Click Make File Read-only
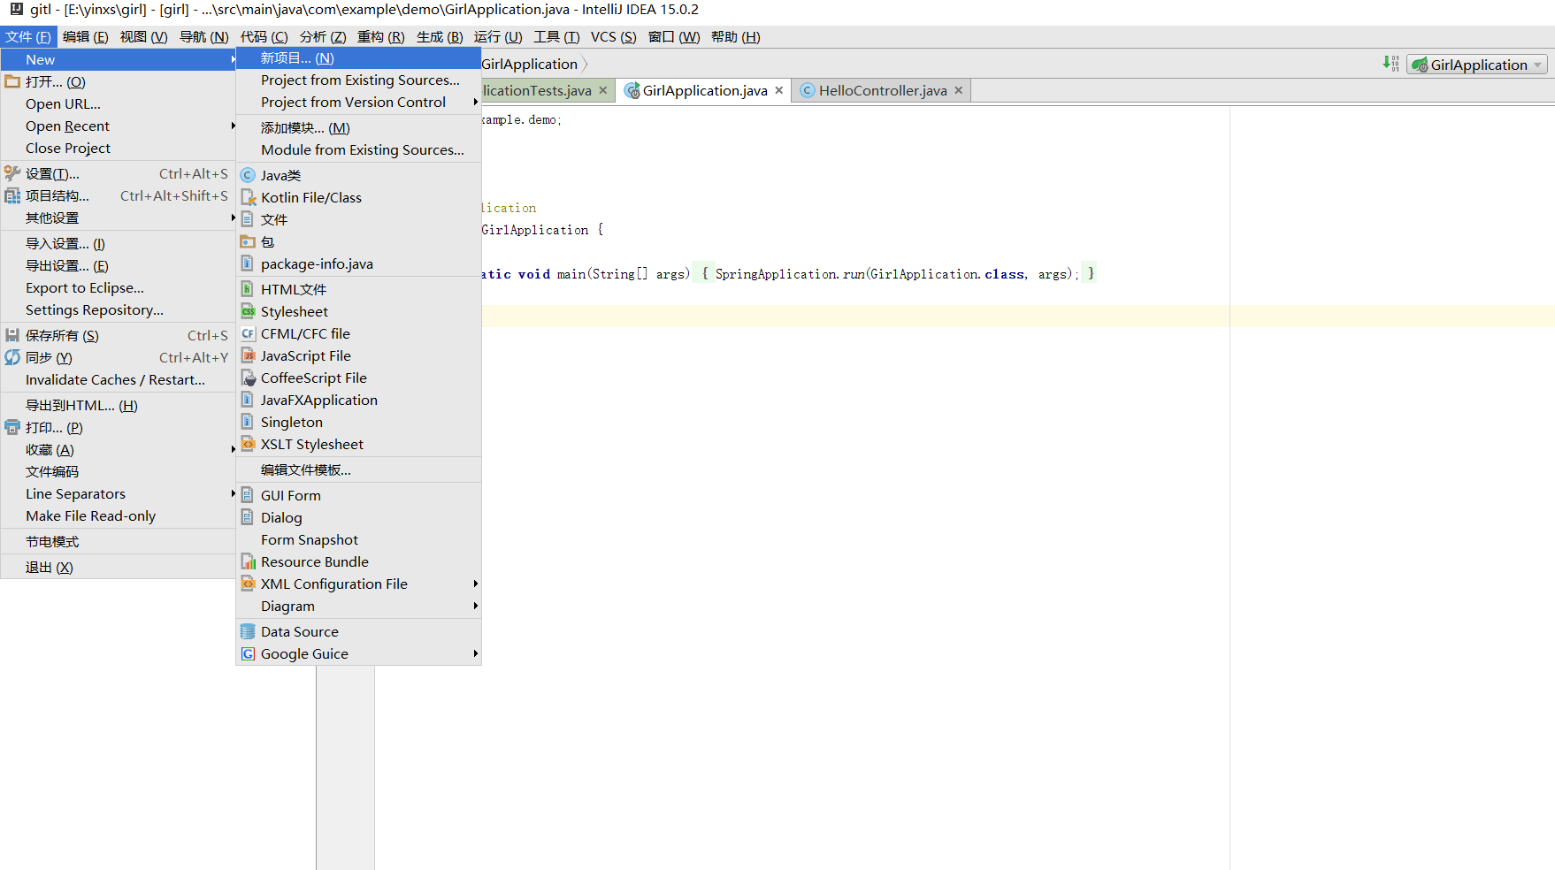Viewport: 1555px width, 870px height. pos(118,515)
